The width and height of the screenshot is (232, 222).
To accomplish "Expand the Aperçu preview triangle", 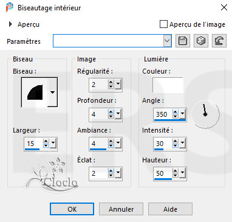I will (10, 24).
